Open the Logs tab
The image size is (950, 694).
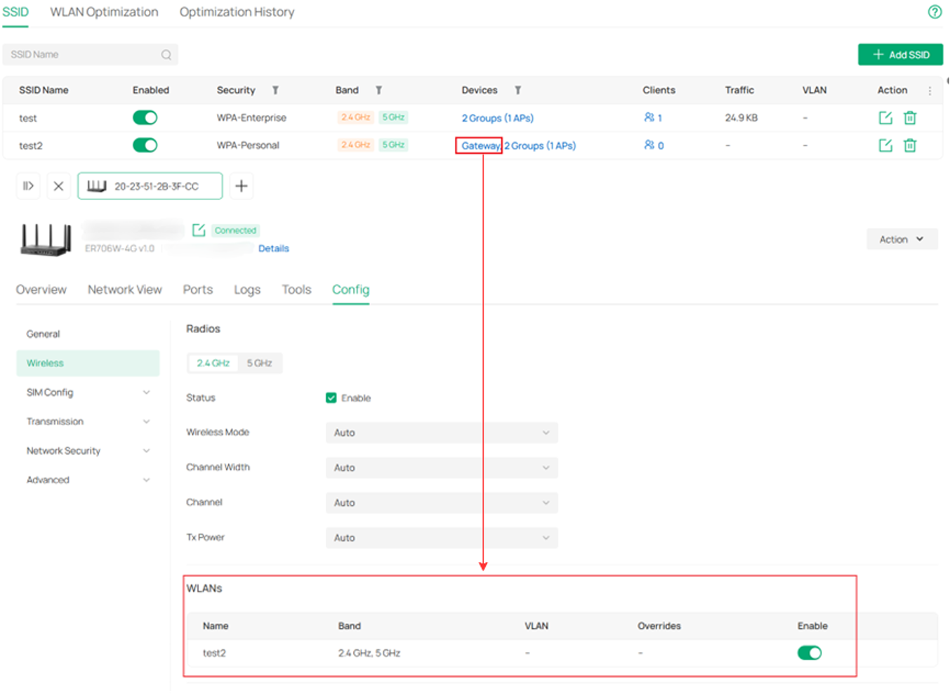[247, 289]
